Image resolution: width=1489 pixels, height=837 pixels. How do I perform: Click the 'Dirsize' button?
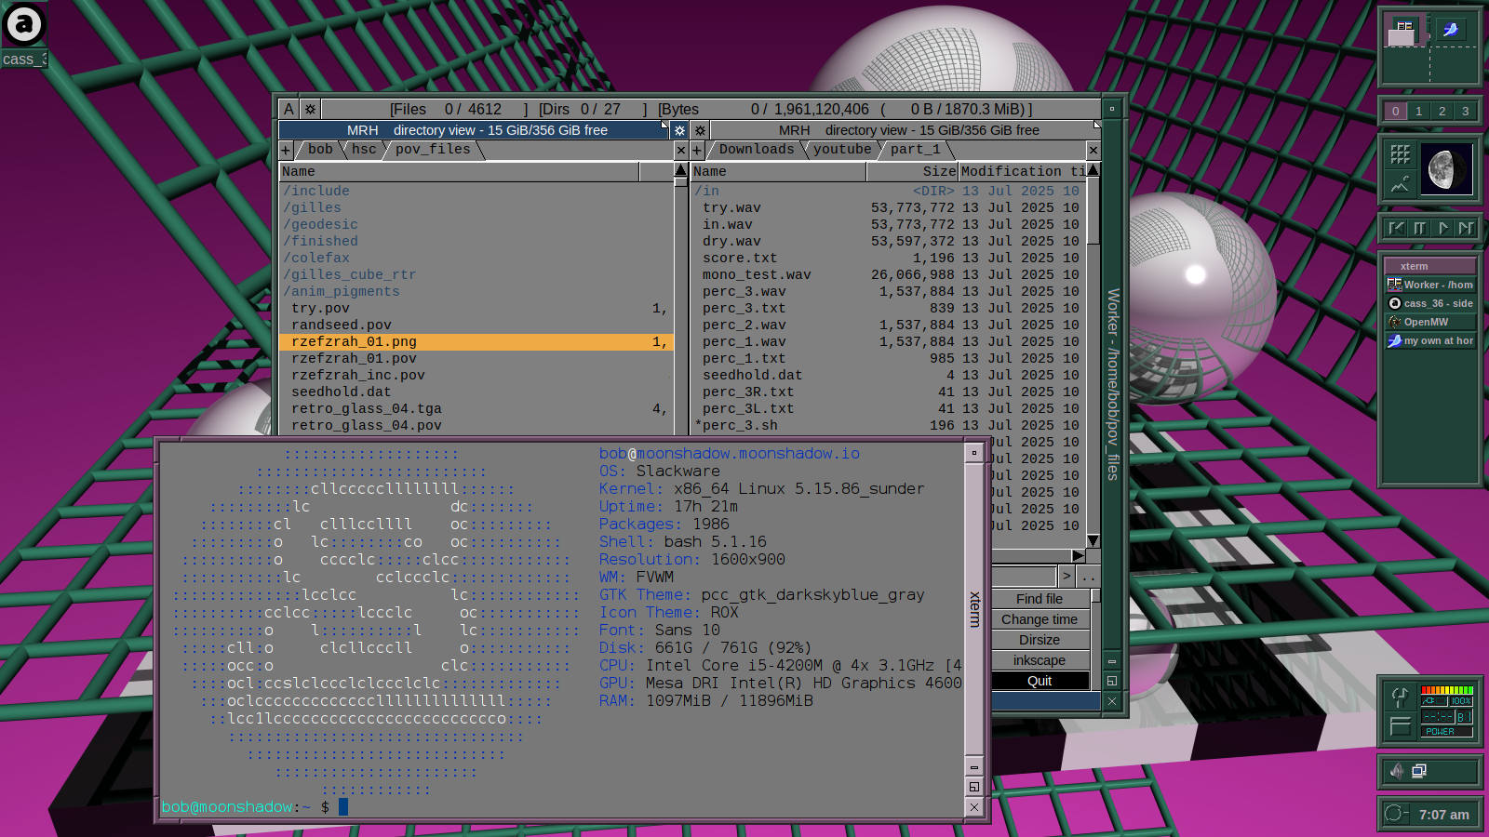pyautogui.click(x=1039, y=640)
